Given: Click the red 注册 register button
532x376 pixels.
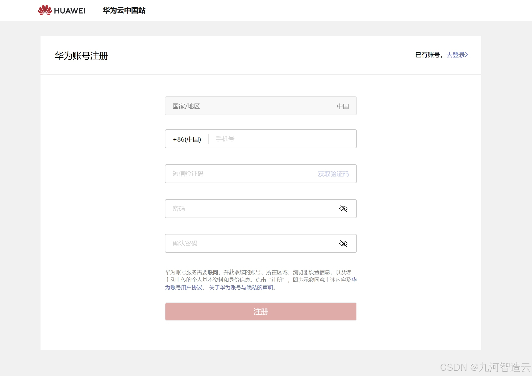Looking at the screenshot, I should (x=261, y=312).
